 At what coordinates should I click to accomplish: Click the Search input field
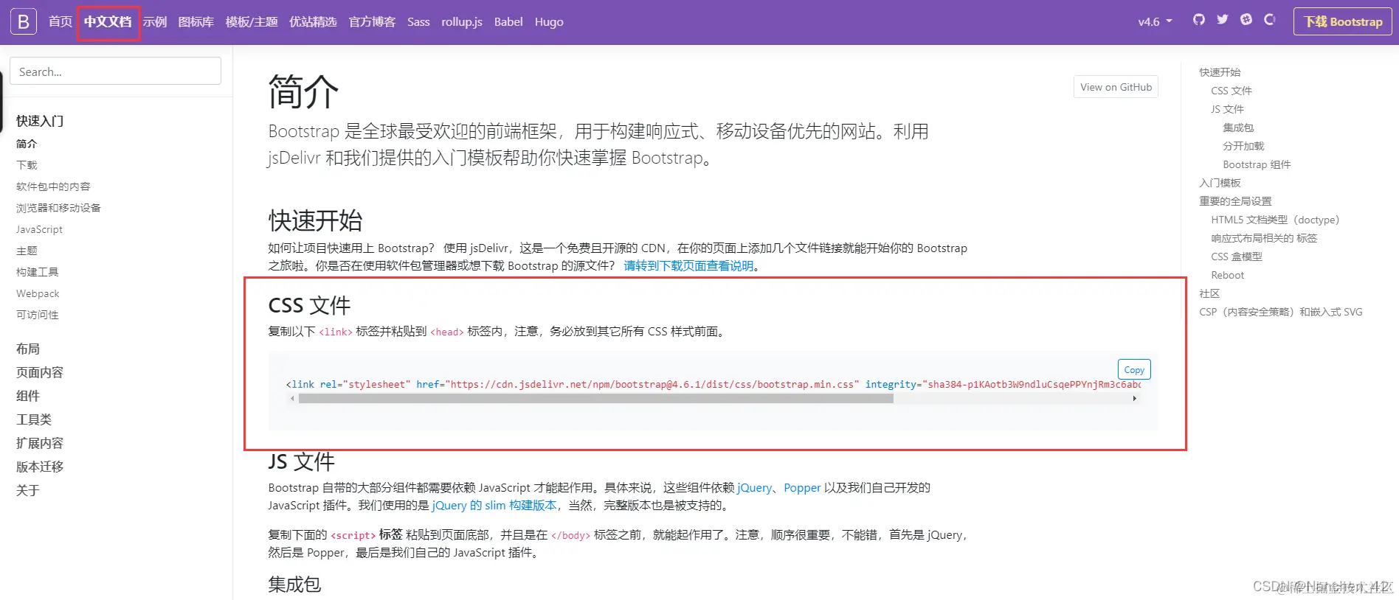coord(116,71)
